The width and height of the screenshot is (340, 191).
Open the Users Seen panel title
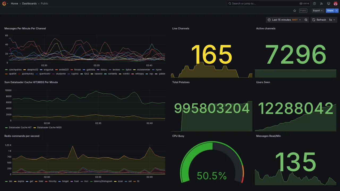coord(263,82)
